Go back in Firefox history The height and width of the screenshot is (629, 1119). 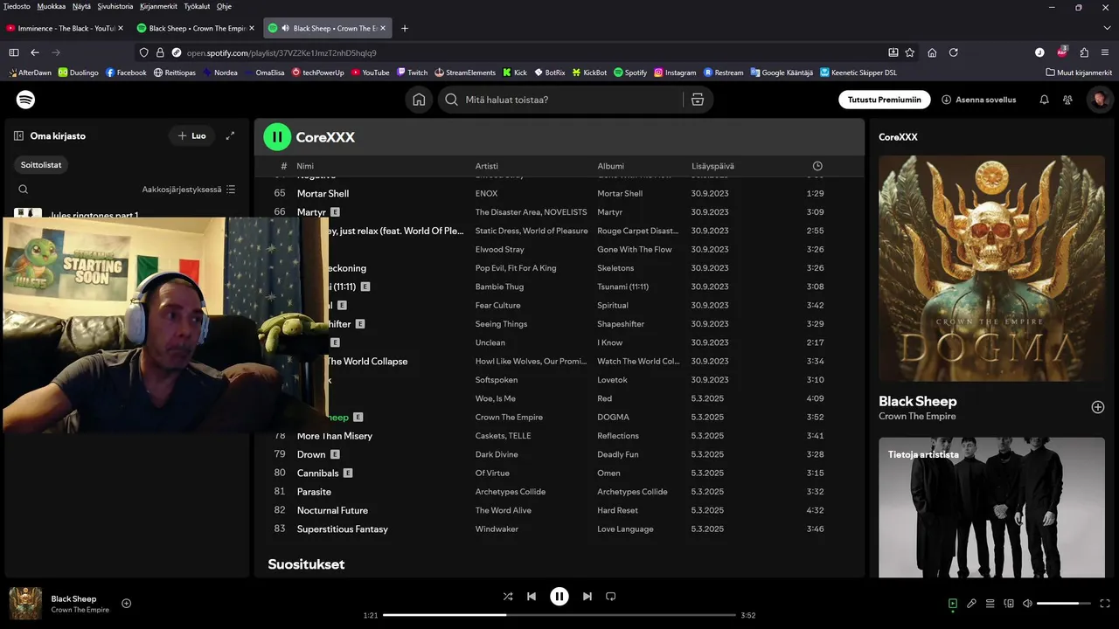(35, 52)
